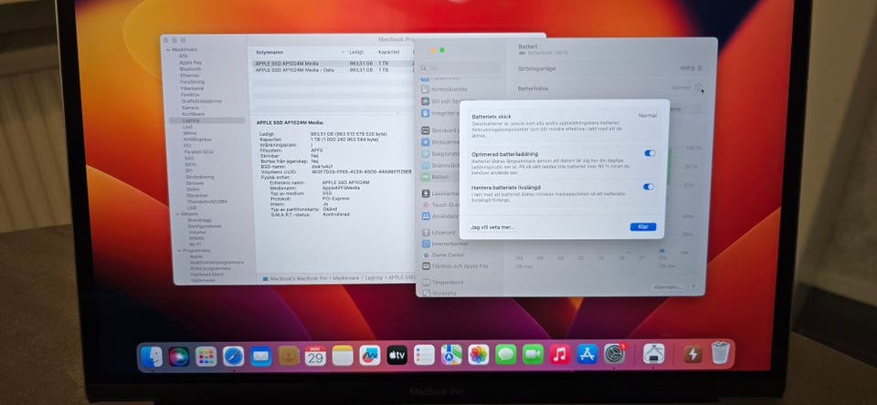Image resolution: width=877 pixels, height=405 pixels.
Task: Open the Photos app in Dock
Action: click(x=479, y=355)
